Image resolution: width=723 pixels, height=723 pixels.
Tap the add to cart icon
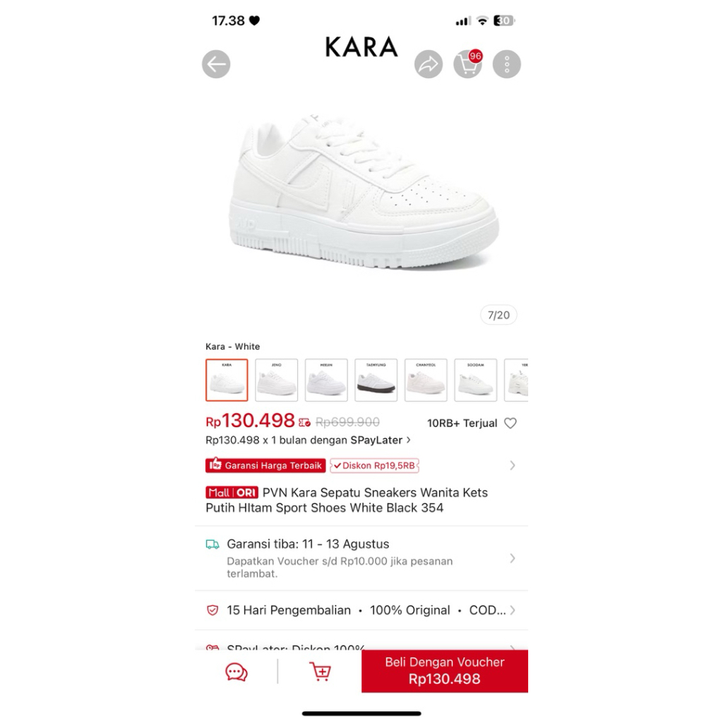320,671
